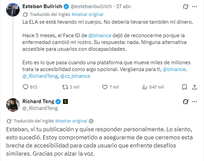This screenshot has height=161, width=204.
Task: Open Grok icon on Richard Teng's tweet
Action: (186, 101)
